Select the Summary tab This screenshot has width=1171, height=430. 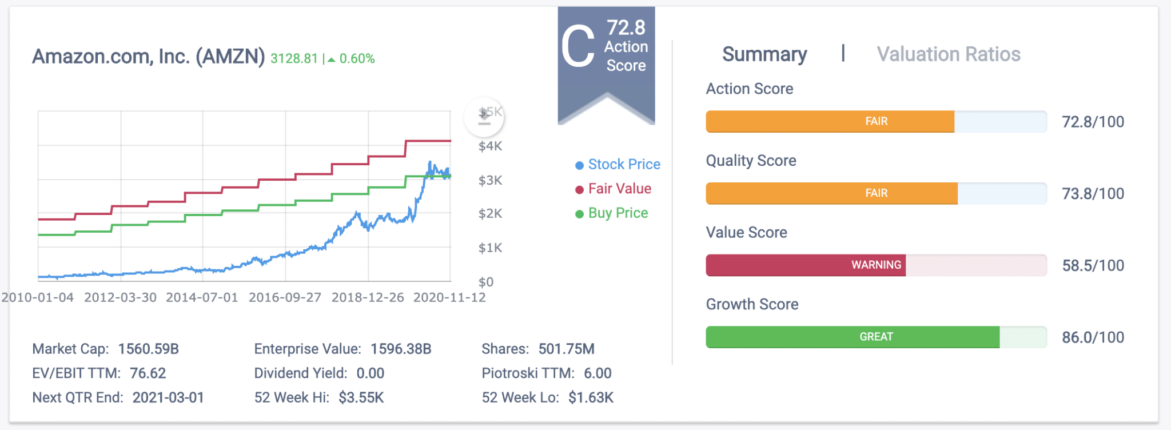(765, 54)
